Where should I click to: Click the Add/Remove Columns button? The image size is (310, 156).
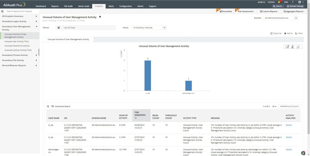[x=289, y=106]
